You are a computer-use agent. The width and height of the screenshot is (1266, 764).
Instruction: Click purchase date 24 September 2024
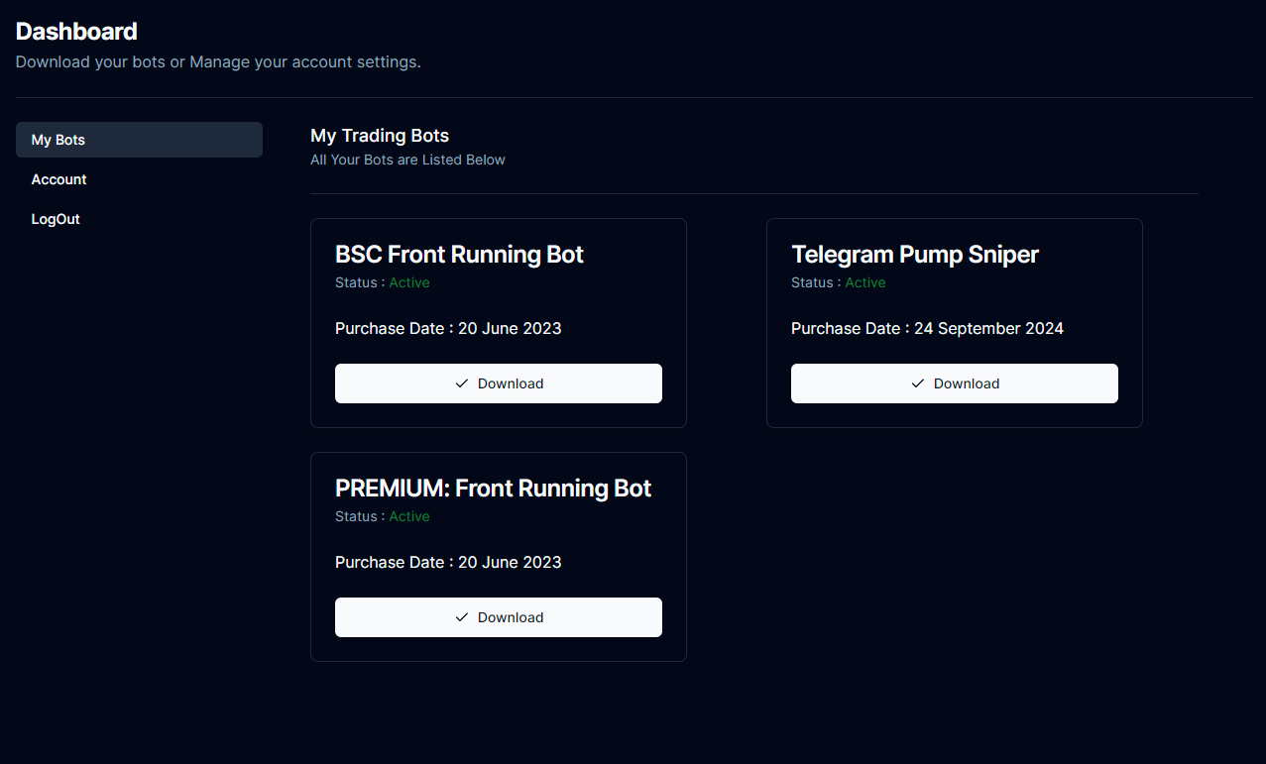[988, 328]
